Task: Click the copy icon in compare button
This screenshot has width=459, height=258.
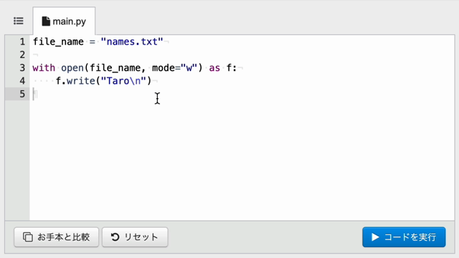Action: 28,237
